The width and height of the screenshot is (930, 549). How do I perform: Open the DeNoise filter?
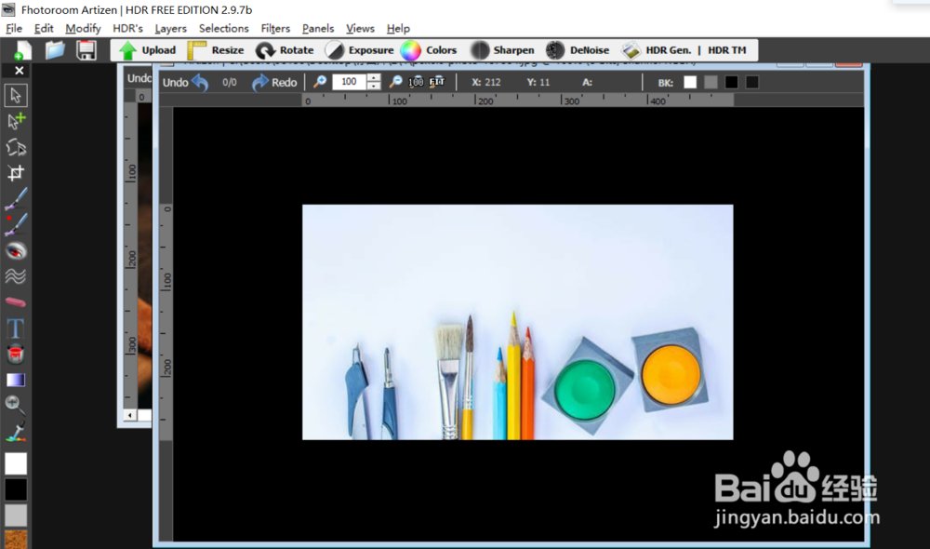click(578, 50)
